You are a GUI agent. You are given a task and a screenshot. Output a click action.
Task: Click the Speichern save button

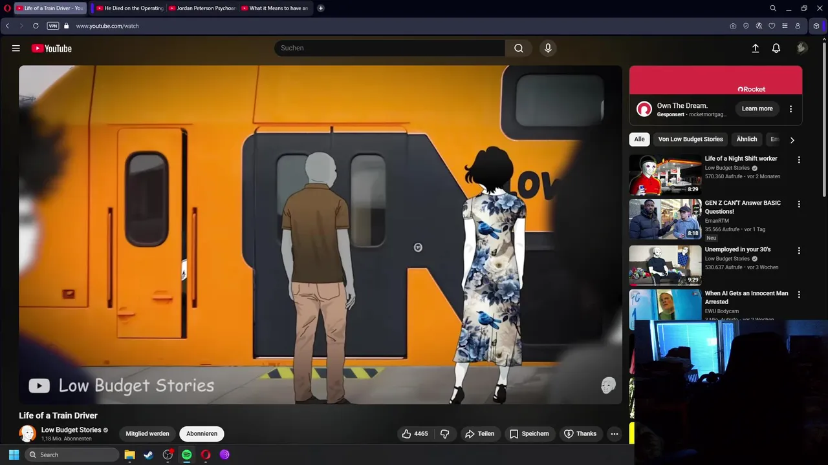point(529,434)
